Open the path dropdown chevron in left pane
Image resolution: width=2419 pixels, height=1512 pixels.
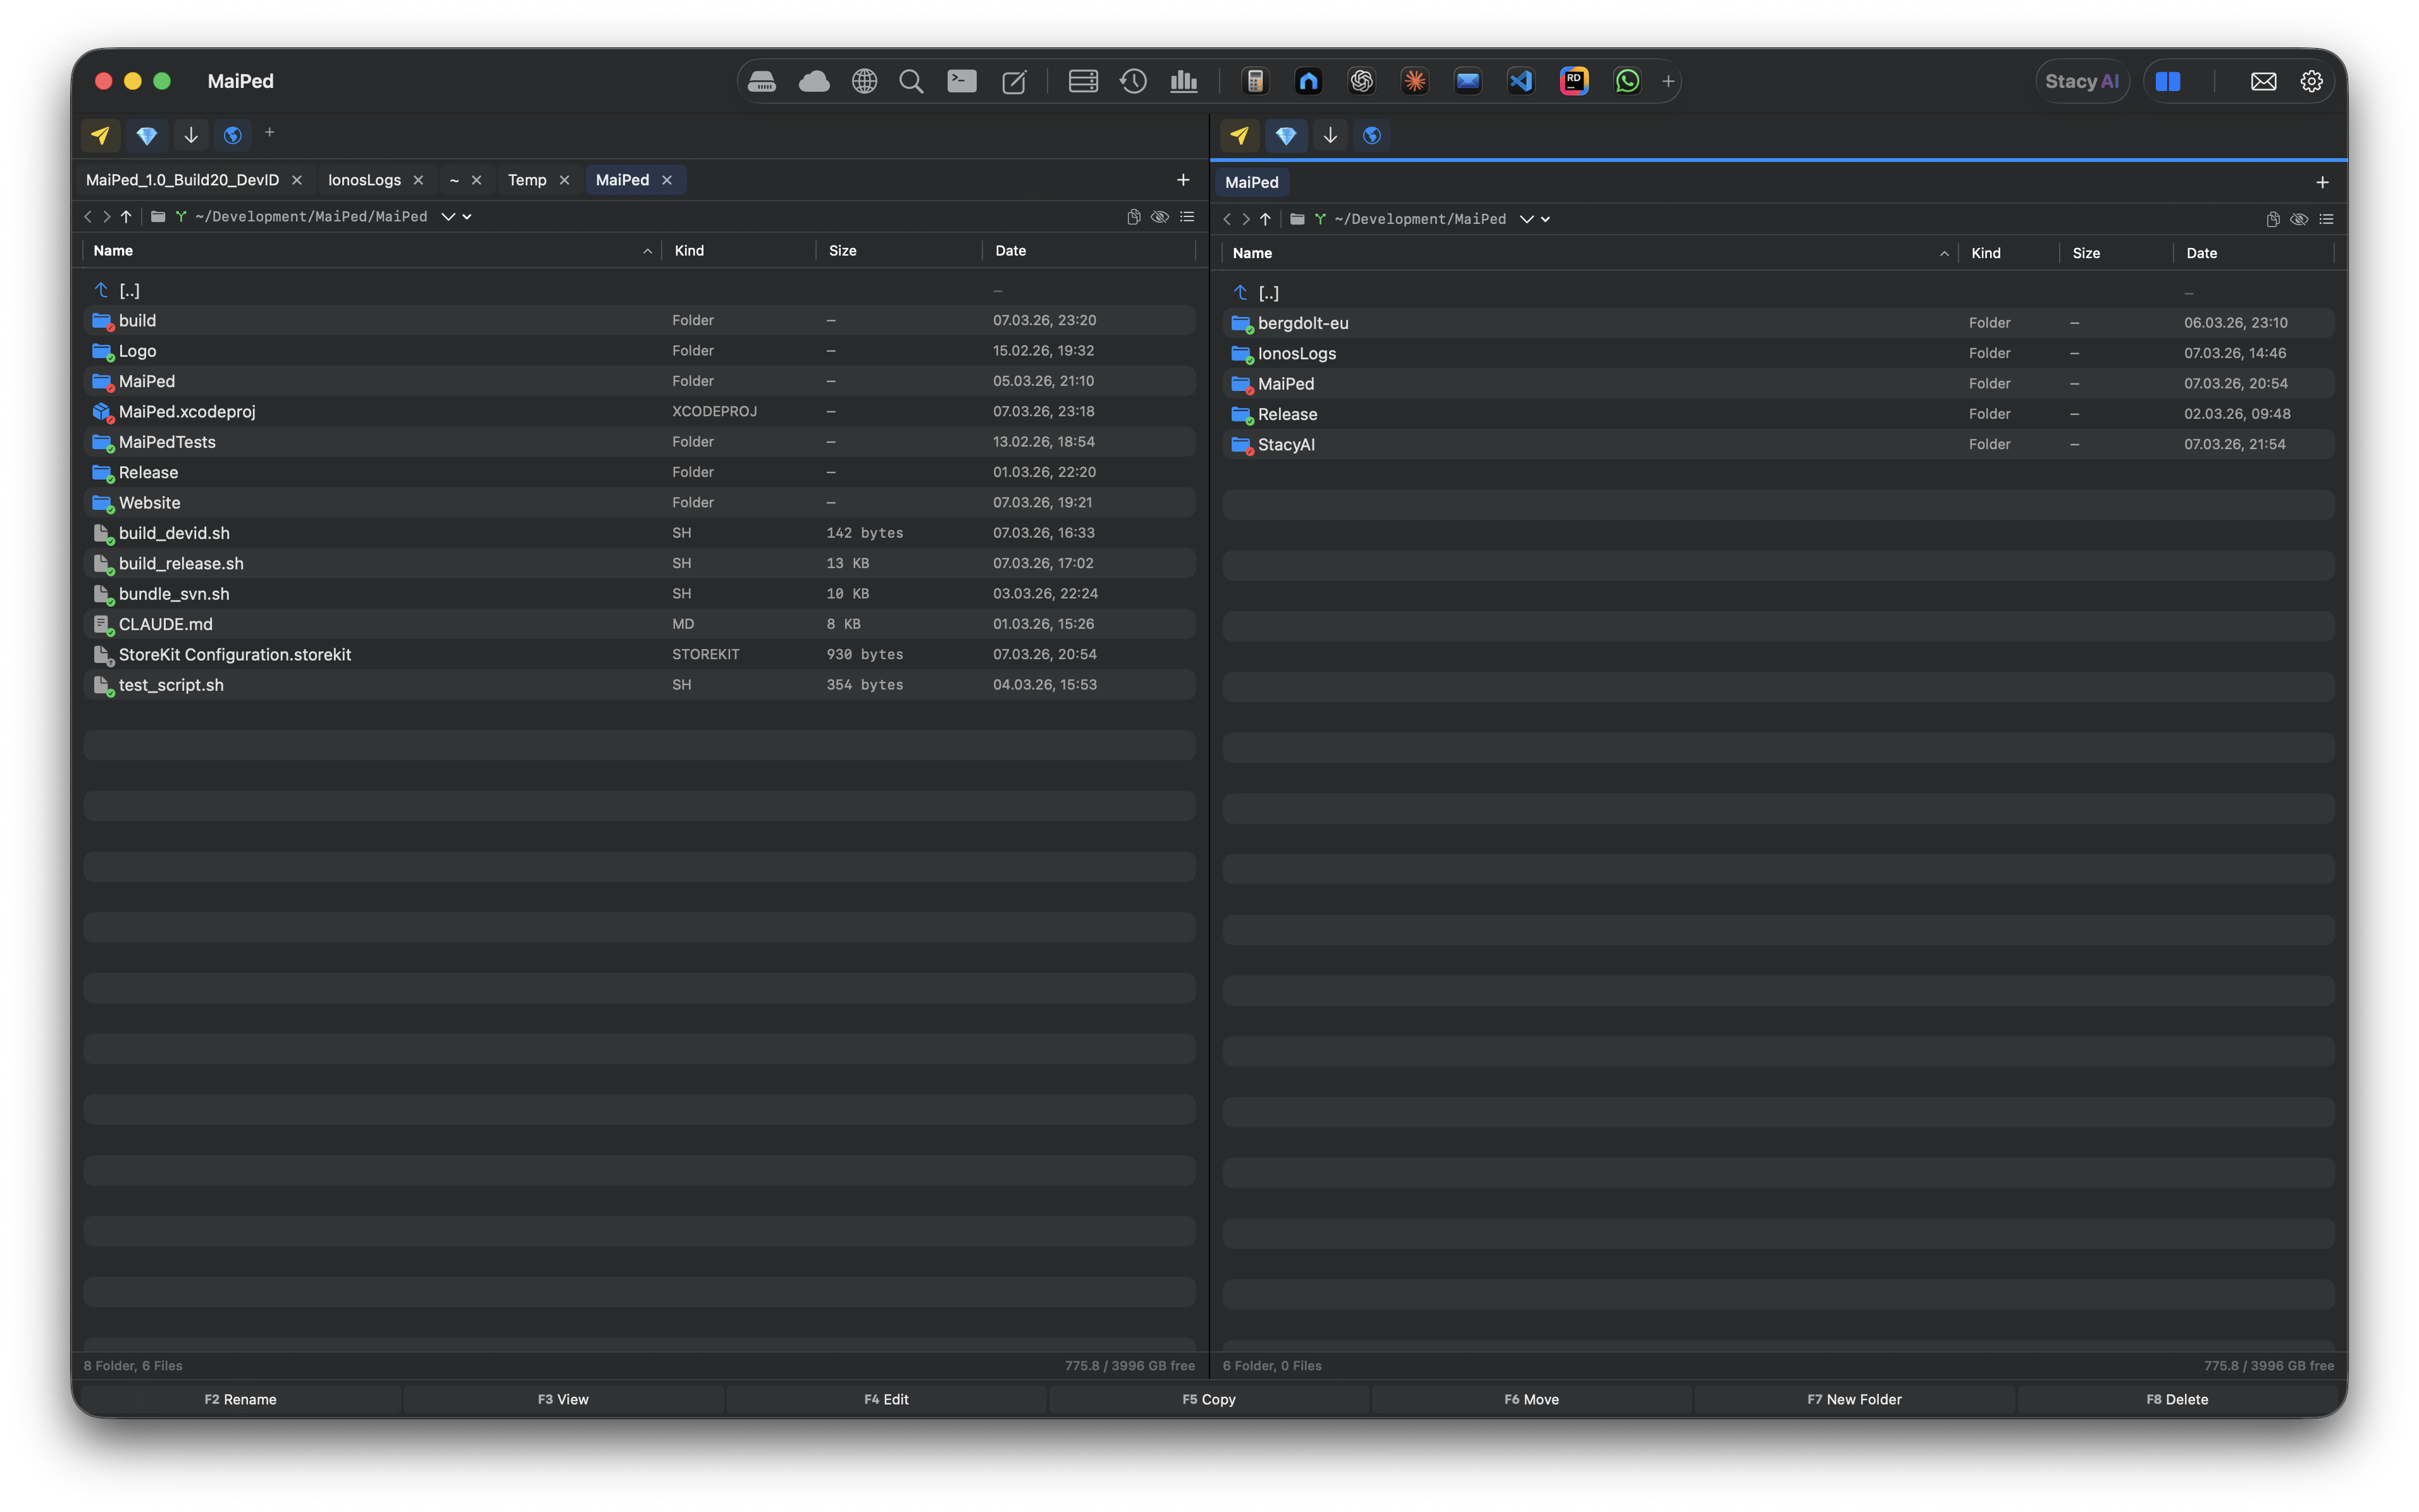[x=450, y=216]
